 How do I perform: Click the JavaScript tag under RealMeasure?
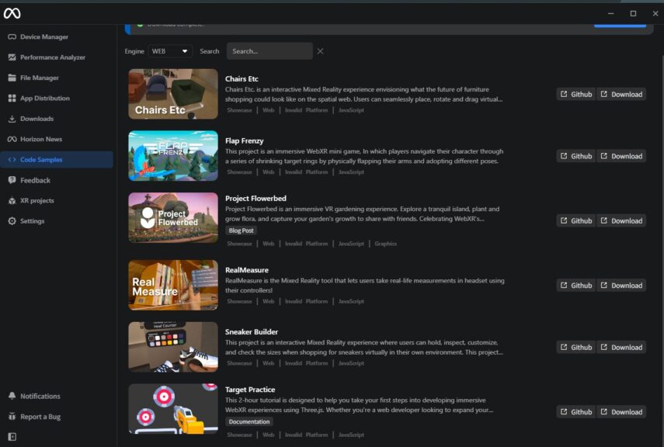351,301
